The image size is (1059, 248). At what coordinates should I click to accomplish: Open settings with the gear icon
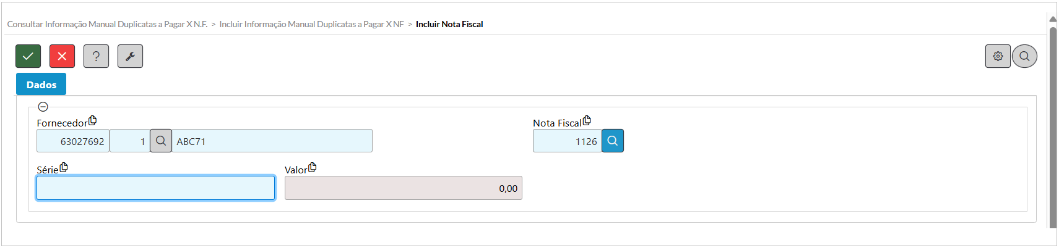998,56
